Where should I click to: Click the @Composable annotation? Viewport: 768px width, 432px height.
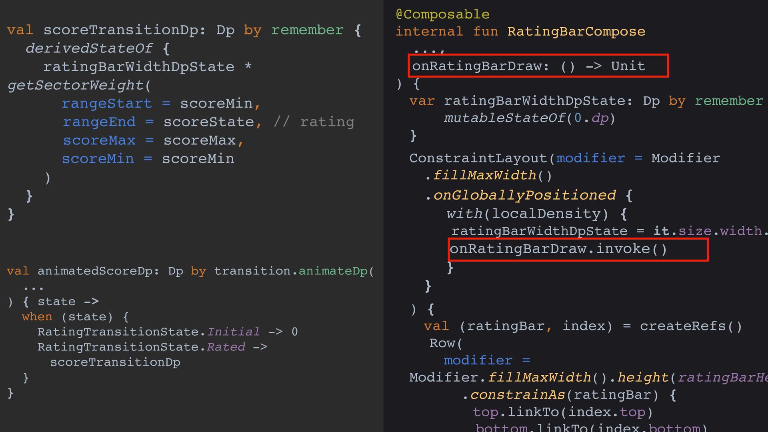442,14
